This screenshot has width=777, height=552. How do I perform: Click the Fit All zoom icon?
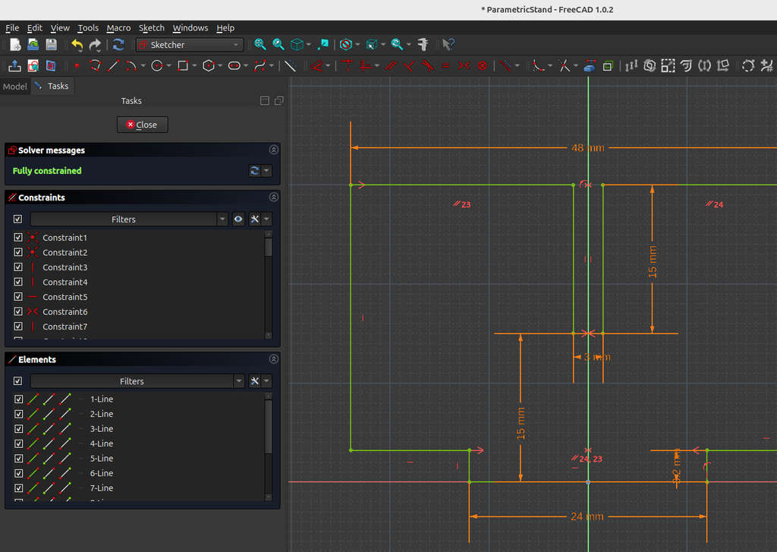point(260,45)
